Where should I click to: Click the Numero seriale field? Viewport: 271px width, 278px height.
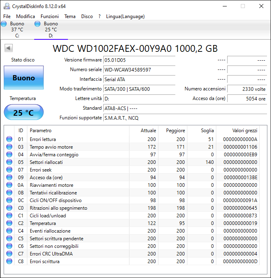click(x=139, y=69)
